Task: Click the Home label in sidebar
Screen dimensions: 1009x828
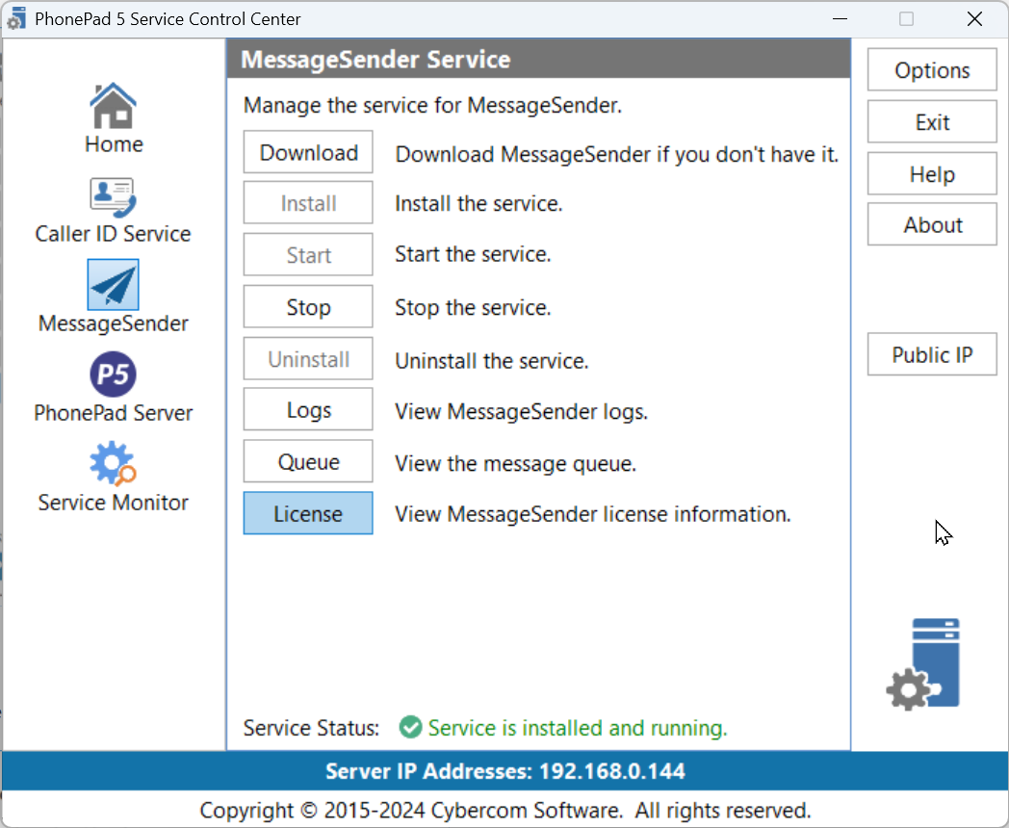Action: point(114,144)
